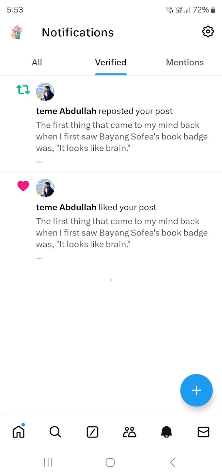
Task: Switch to the All tab
Action: [x=37, y=62]
